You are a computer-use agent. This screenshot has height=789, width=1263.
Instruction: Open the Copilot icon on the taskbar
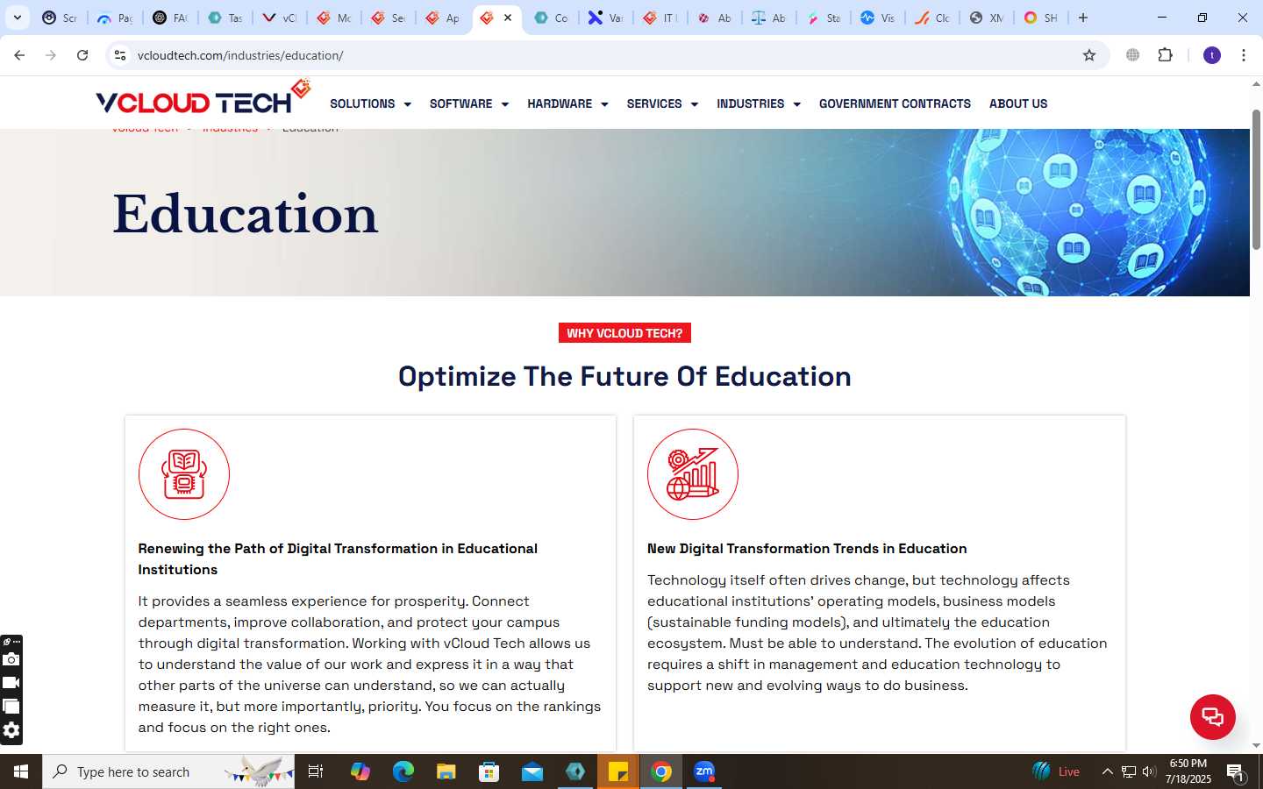pyautogui.click(x=360, y=771)
